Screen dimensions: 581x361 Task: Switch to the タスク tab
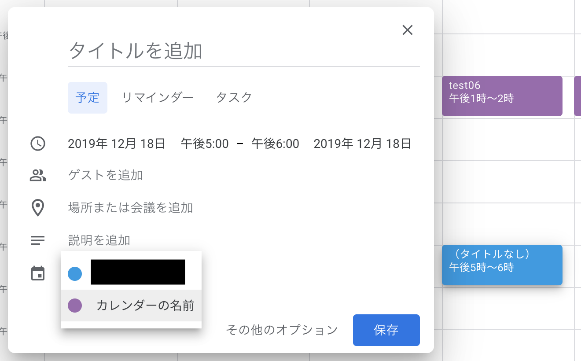coord(234,97)
